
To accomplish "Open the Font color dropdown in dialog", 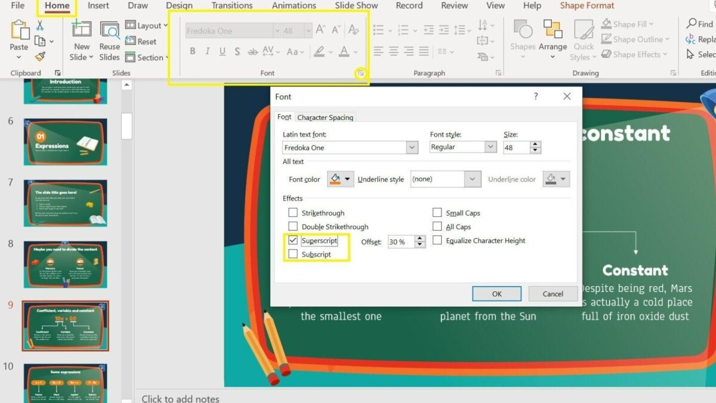I will (x=347, y=179).
